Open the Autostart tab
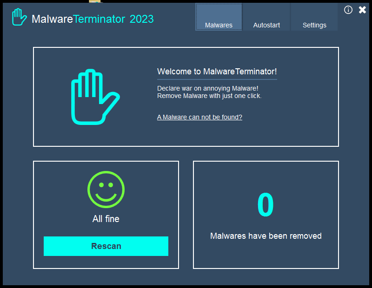Screen dimensions: 372x288 coord(266,17)
